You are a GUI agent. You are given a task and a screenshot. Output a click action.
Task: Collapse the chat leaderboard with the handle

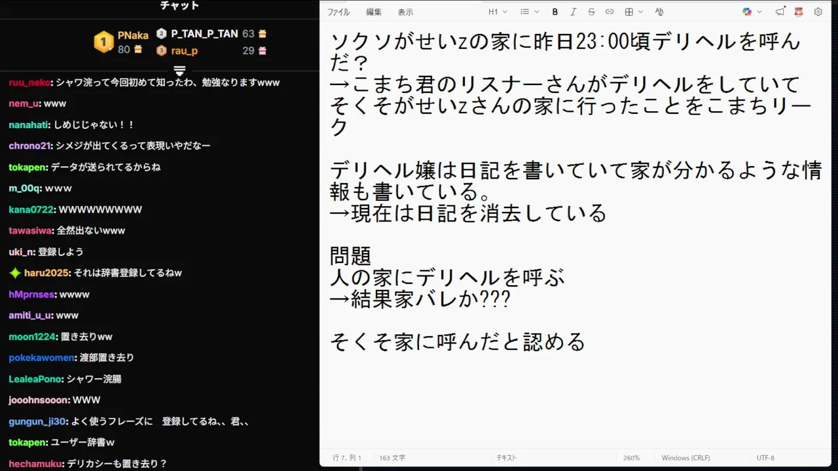(180, 70)
